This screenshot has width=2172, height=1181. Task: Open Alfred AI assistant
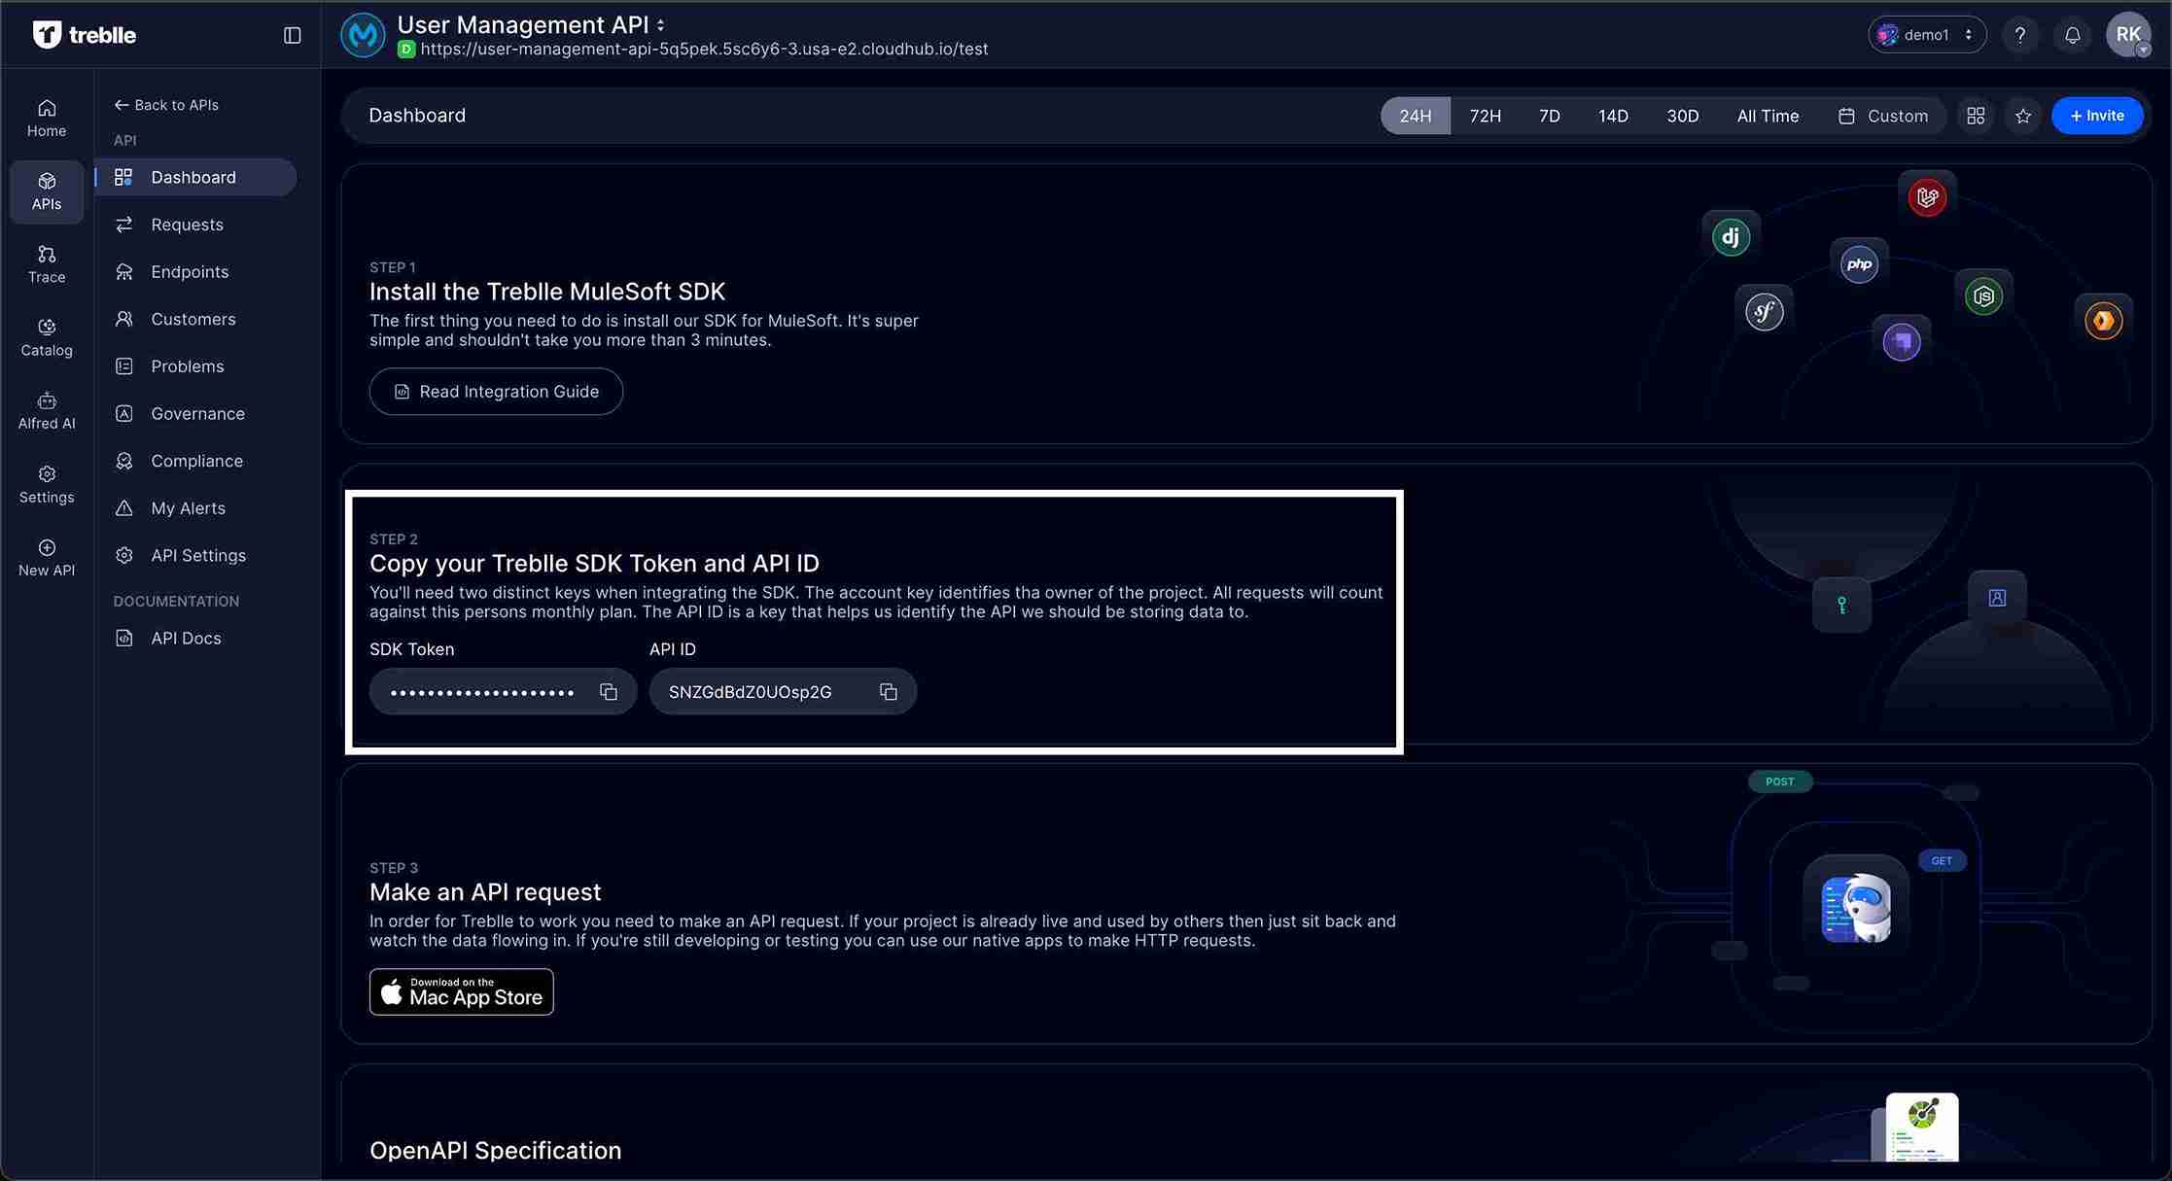coord(47,410)
